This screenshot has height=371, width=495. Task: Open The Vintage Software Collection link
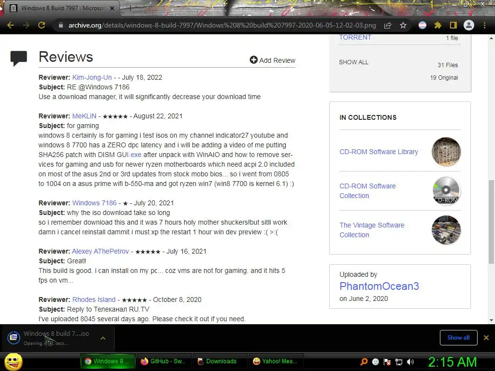click(372, 230)
